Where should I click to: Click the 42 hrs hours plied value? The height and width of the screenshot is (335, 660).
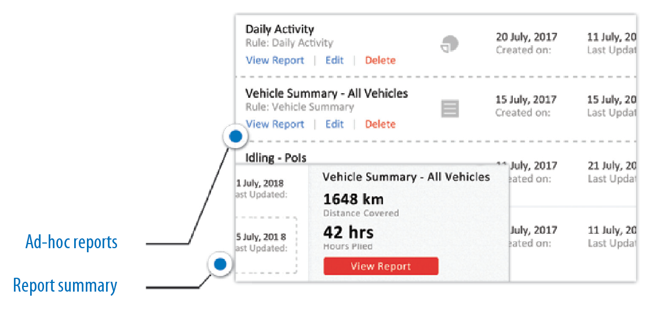pyautogui.click(x=348, y=233)
